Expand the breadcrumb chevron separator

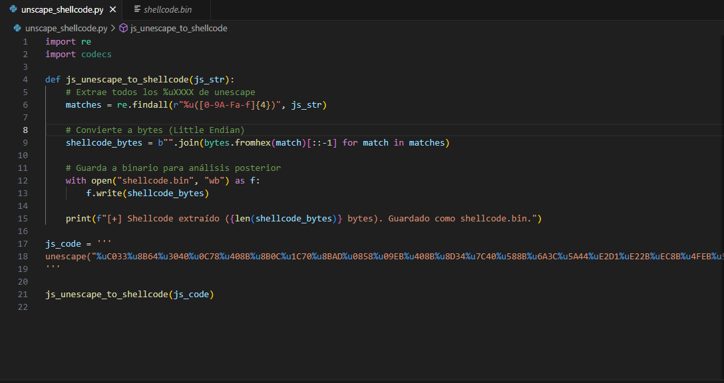point(113,28)
